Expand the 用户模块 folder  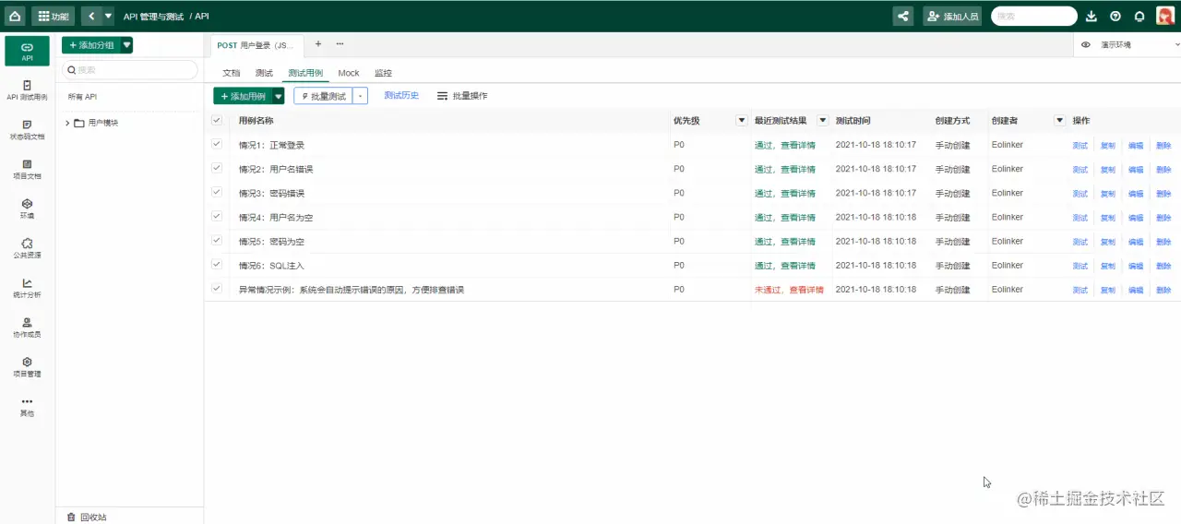[67, 123]
